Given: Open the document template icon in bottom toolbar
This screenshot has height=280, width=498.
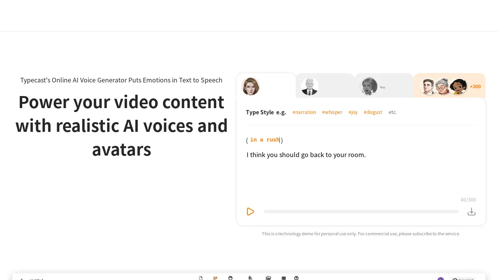Looking at the screenshot, I should 201,278.
